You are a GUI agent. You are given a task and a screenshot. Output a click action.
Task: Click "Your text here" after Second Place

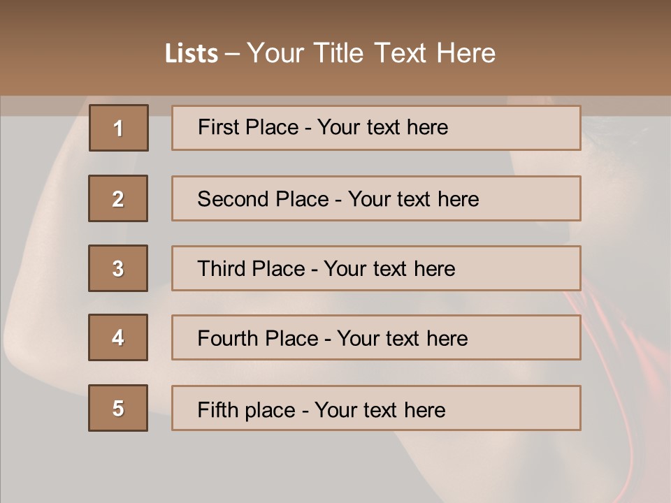413,199
